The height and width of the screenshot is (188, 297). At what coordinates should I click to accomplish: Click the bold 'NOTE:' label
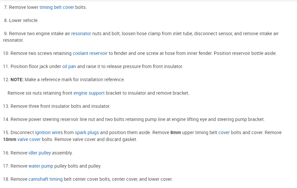click(17, 80)
